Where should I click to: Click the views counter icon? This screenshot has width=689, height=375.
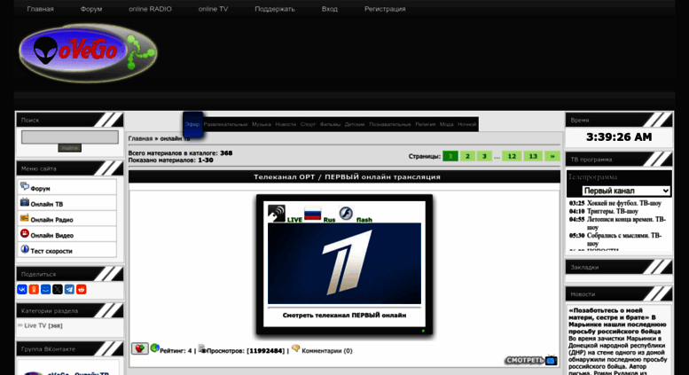202,348
